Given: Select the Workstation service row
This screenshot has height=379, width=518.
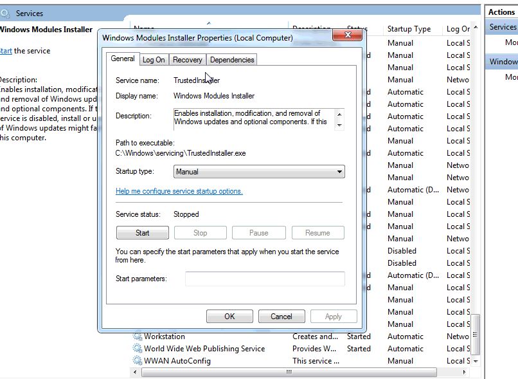Looking at the screenshot, I should 301,337.
